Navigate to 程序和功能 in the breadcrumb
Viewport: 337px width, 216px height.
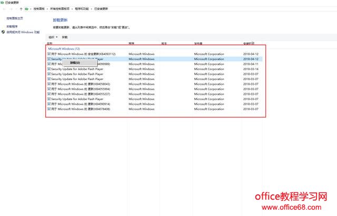click(82, 9)
